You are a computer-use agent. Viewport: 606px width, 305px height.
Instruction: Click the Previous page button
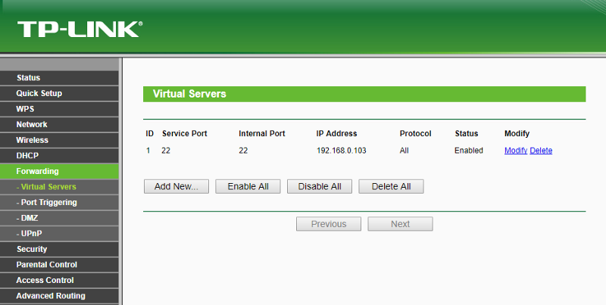coord(329,224)
